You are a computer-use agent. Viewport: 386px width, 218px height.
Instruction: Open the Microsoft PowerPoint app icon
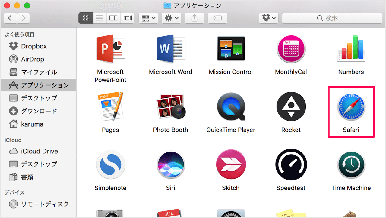pos(110,48)
